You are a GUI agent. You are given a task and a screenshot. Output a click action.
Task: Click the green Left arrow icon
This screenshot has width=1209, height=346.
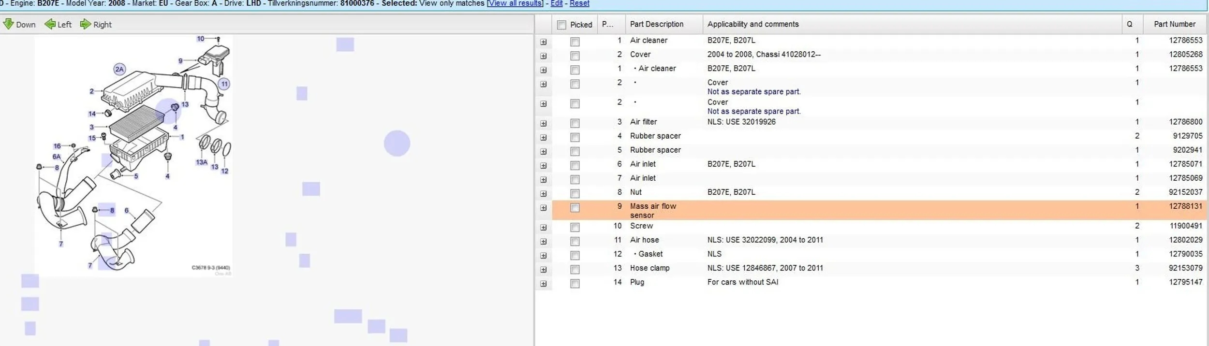(49, 24)
